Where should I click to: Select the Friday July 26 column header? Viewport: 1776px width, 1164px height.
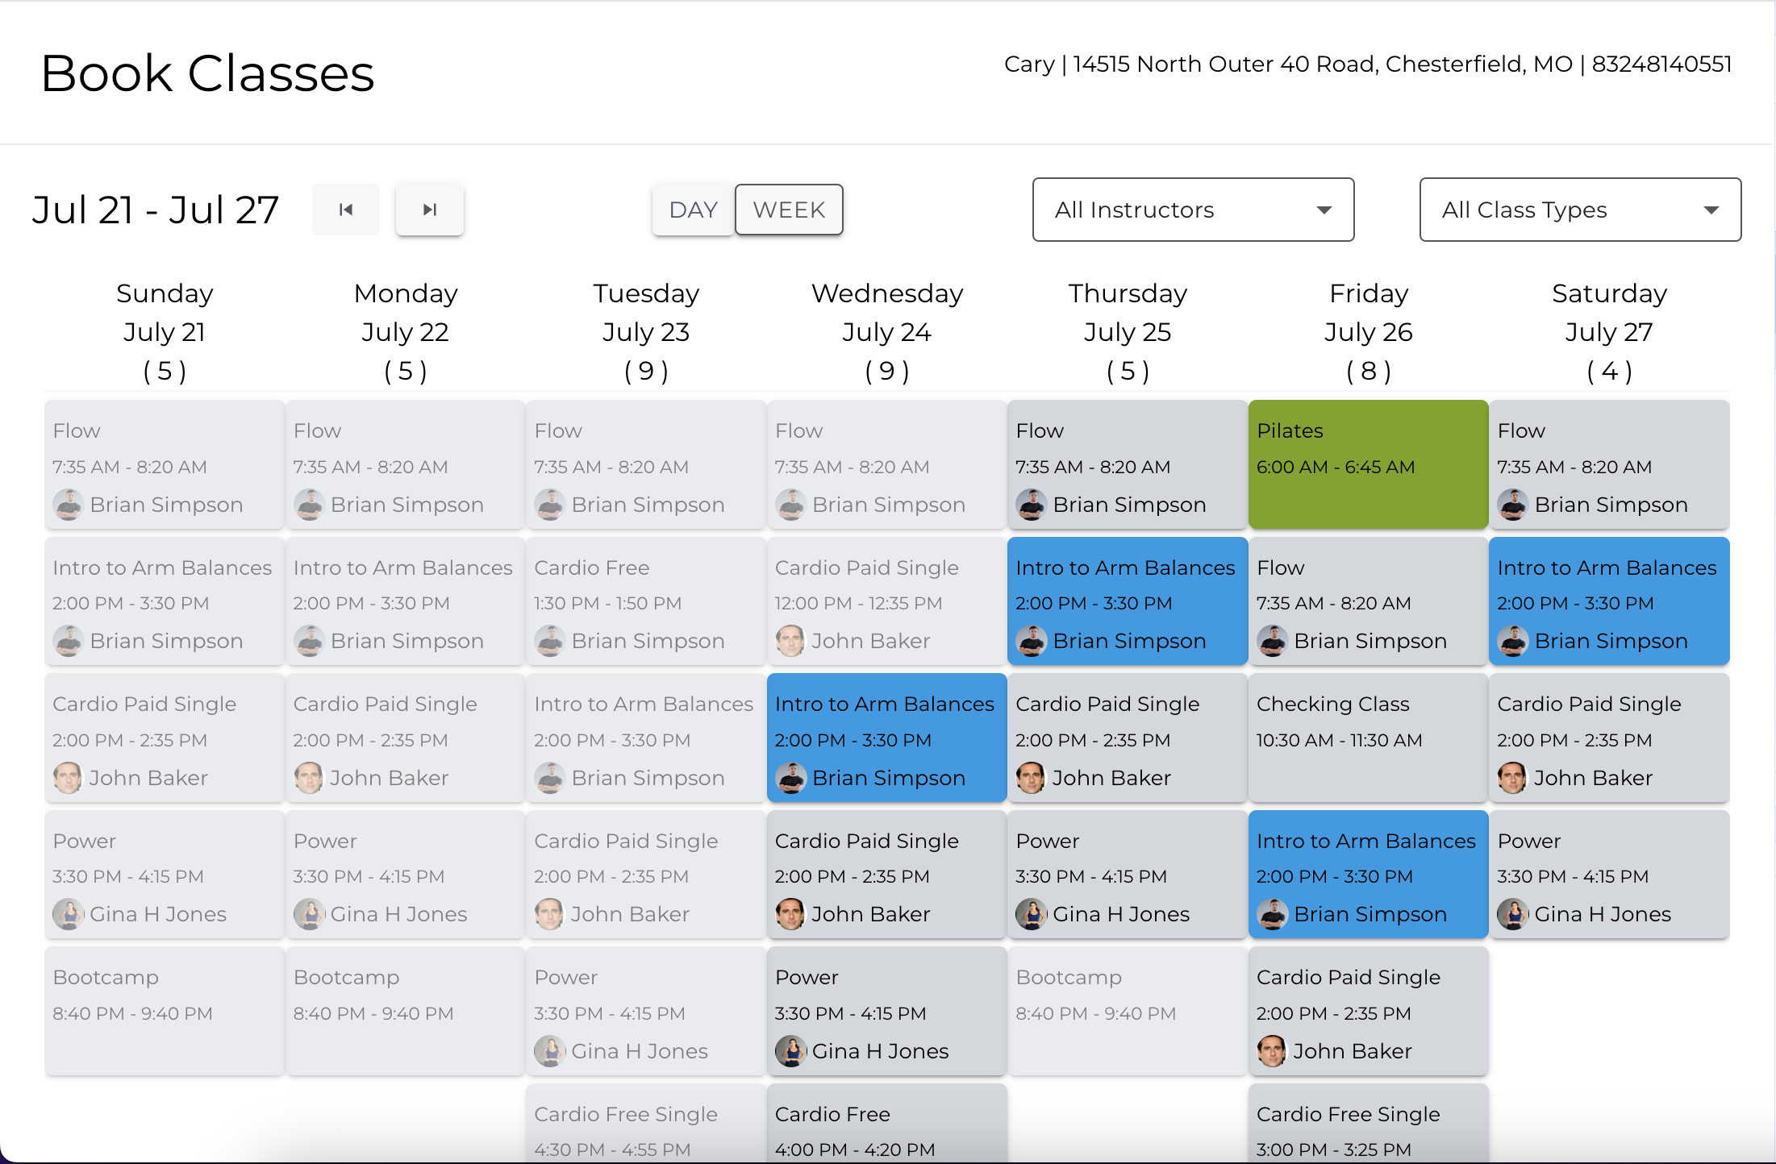tap(1369, 331)
